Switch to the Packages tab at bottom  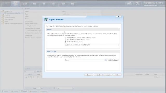pos(33,91)
